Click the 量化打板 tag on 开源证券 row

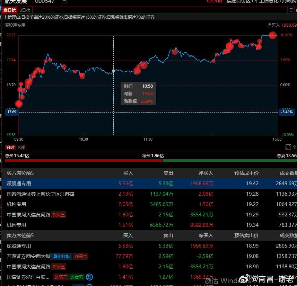click(61, 257)
